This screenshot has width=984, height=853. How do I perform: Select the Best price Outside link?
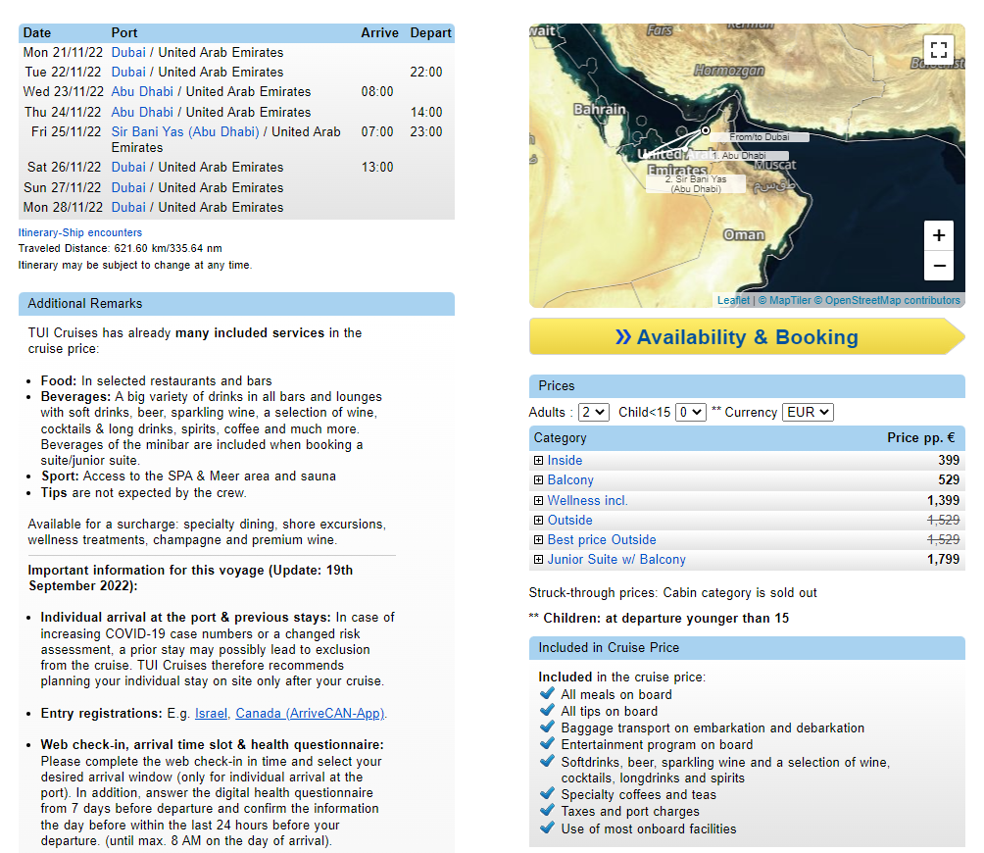coord(602,540)
